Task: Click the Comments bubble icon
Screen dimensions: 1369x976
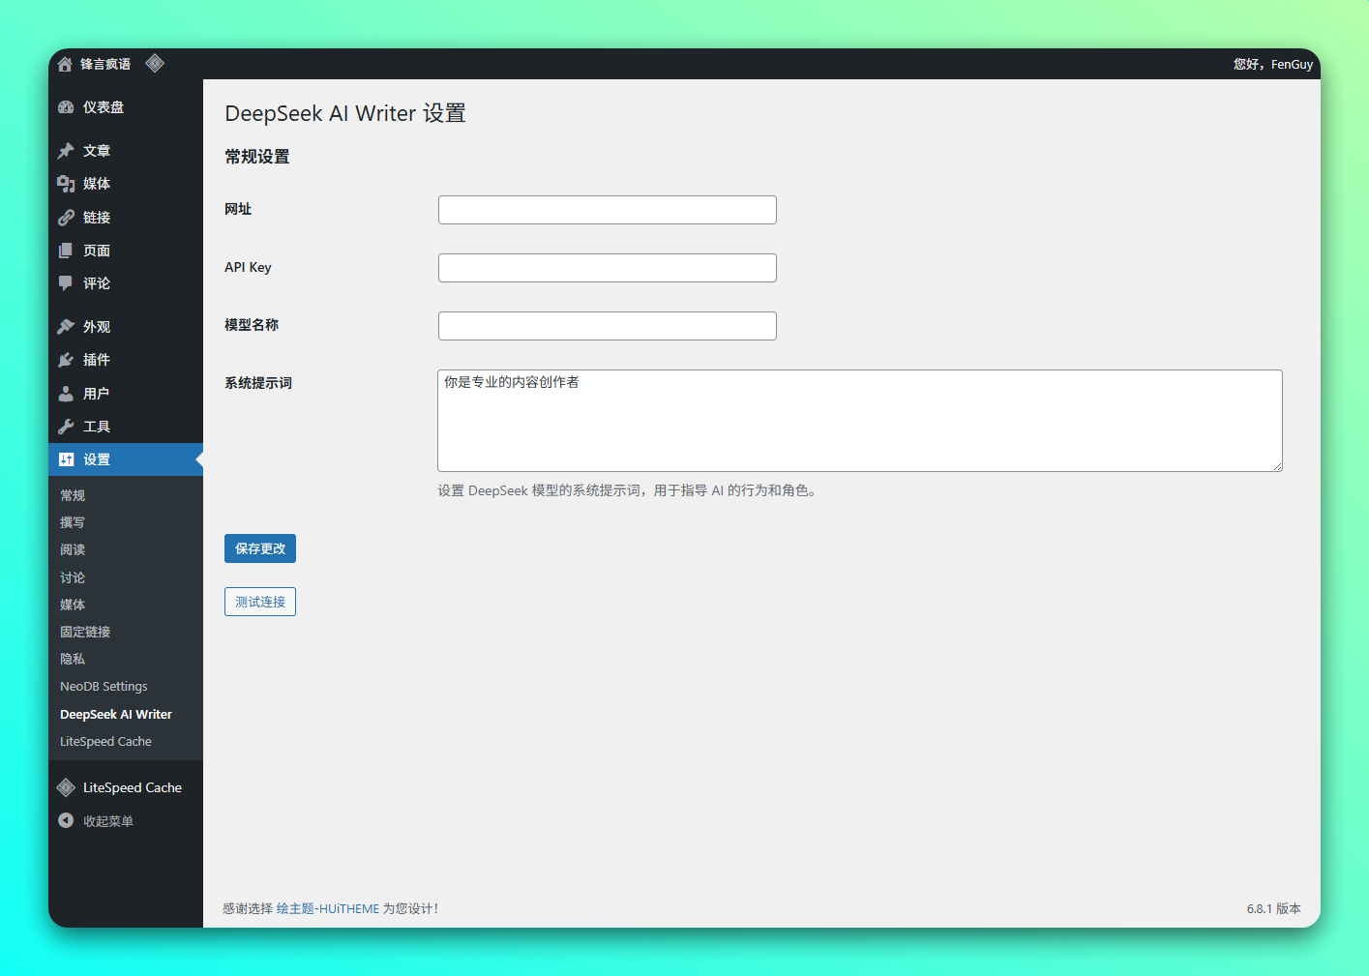Action: point(66,283)
